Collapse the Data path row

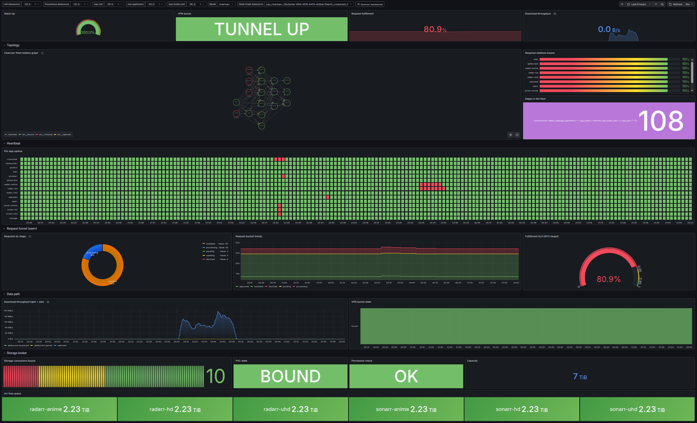click(11, 294)
